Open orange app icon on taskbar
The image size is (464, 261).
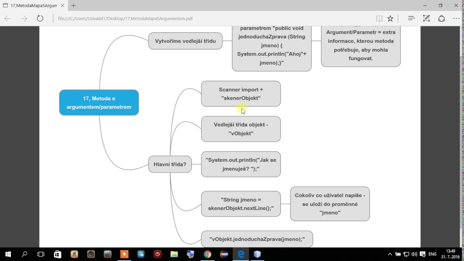124,254
